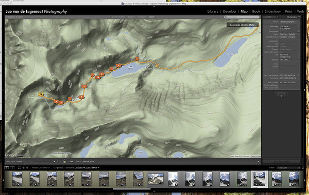Click the Jao van de Lagemaat identity plate
This screenshot has width=309, height=195.
[x=36, y=11]
